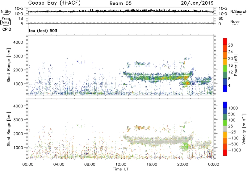This screenshot has height=171, width=247.
Task: Click the '1000' tick on the Velocity scale
Action: click(x=233, y=108)
